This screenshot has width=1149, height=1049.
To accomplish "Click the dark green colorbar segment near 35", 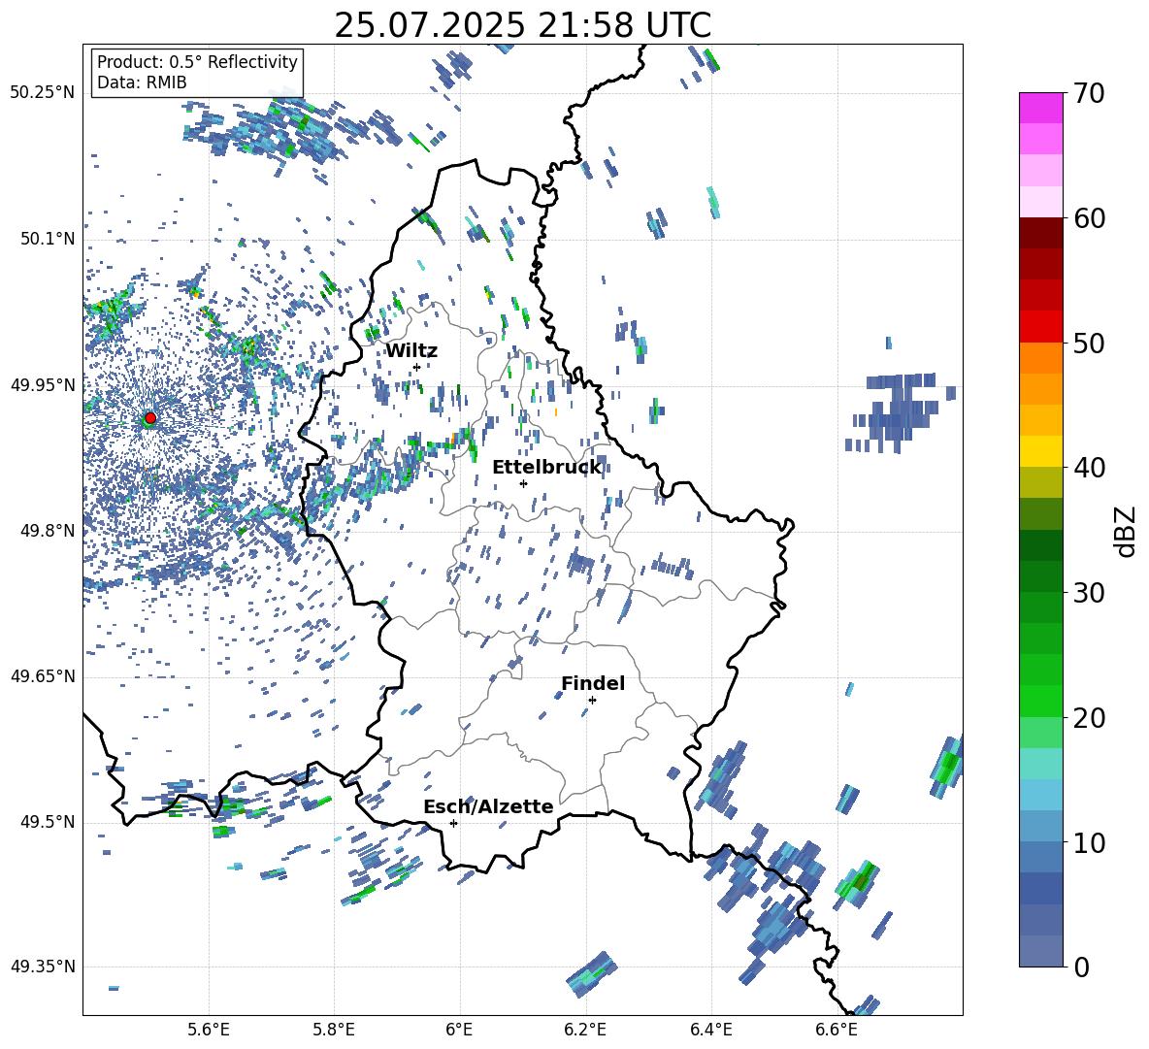I will click(1040, 545).
